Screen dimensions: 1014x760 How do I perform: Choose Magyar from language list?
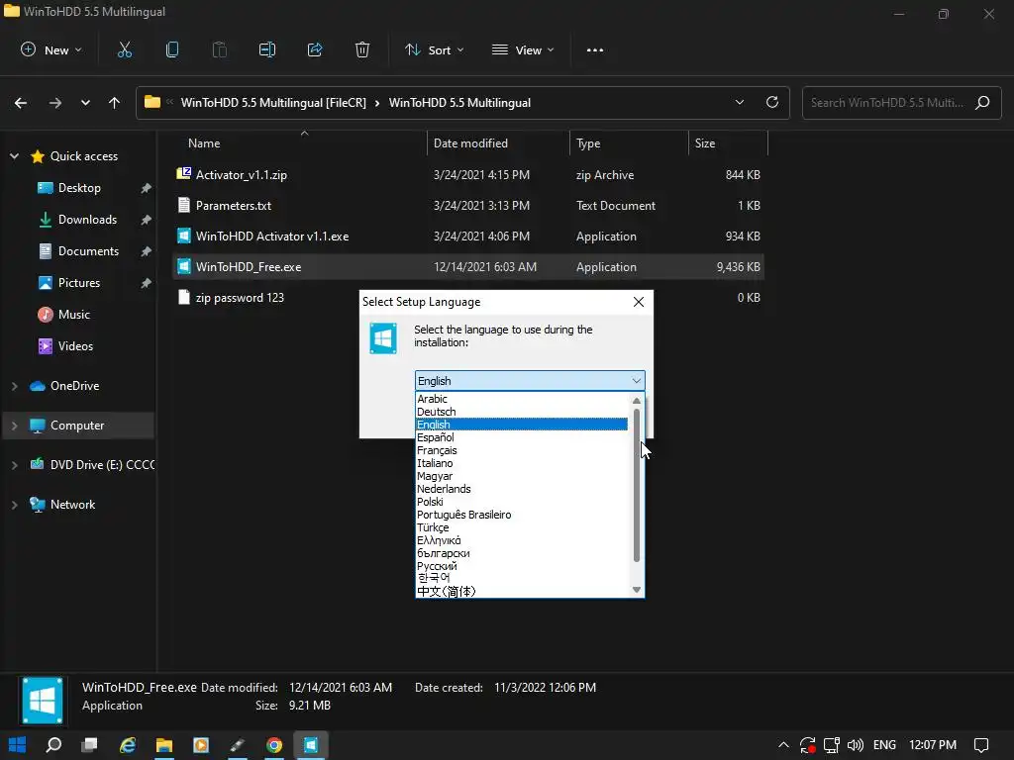[521, 476]
